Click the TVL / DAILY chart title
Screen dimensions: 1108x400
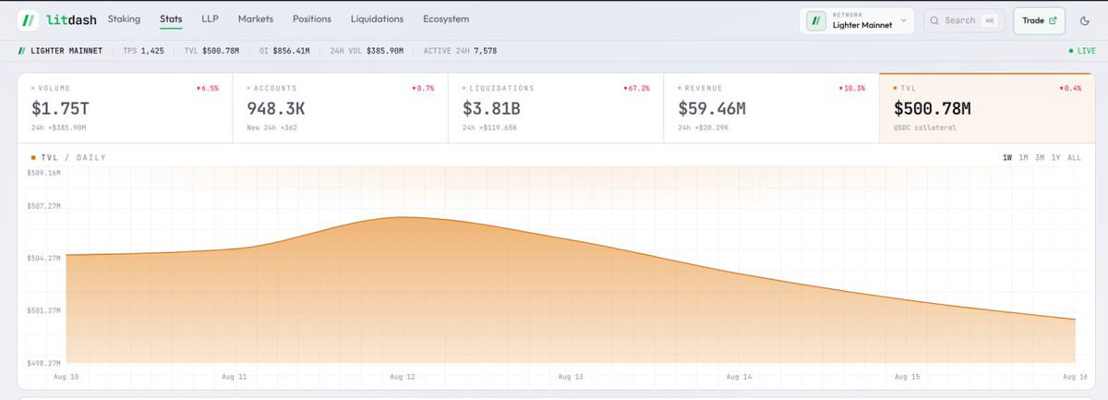pos(69,158)
